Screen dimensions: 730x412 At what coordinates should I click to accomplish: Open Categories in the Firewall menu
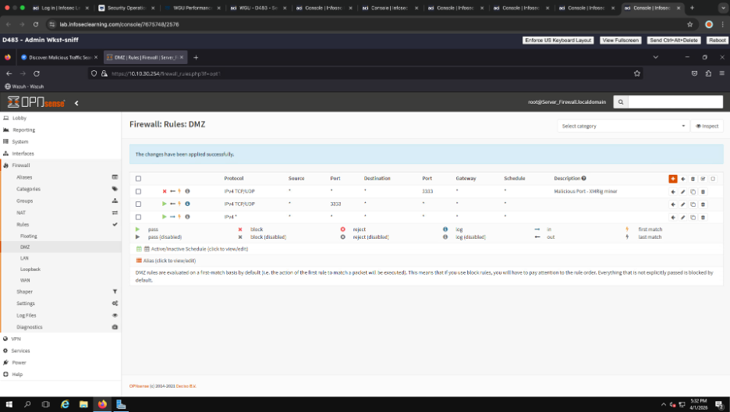(28, 189)
